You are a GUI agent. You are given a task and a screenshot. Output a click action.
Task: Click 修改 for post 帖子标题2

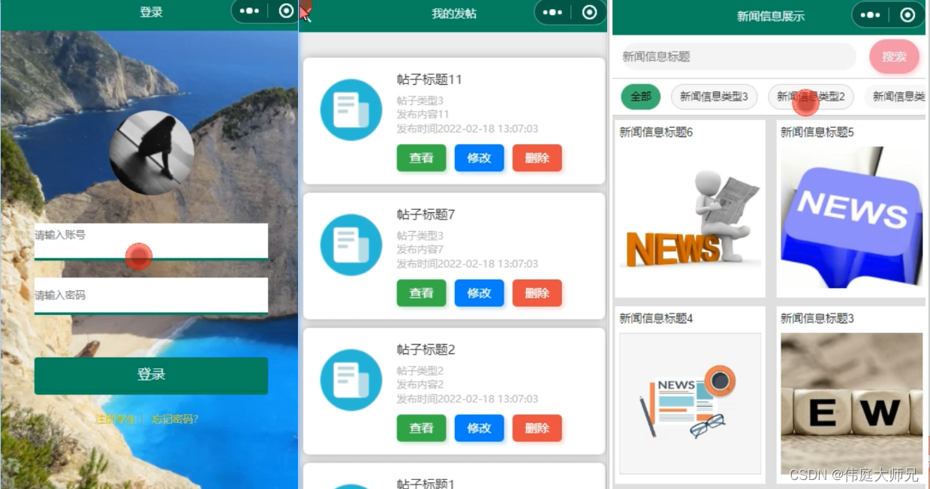(479, 428)
